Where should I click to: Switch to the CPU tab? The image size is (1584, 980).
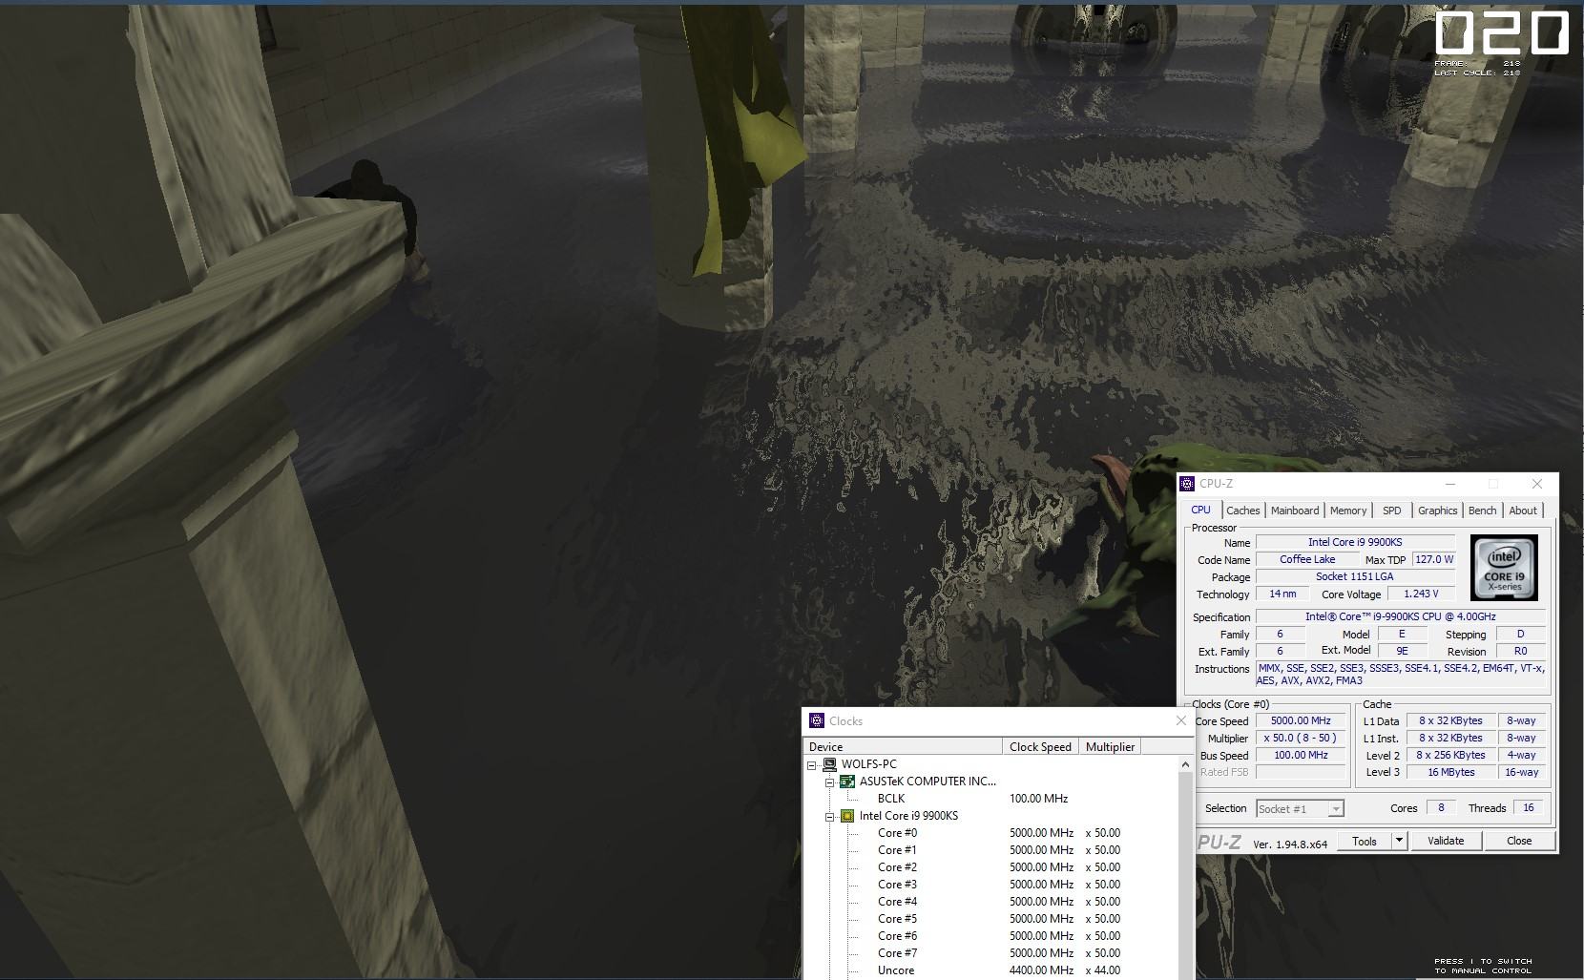point(1200,510)
